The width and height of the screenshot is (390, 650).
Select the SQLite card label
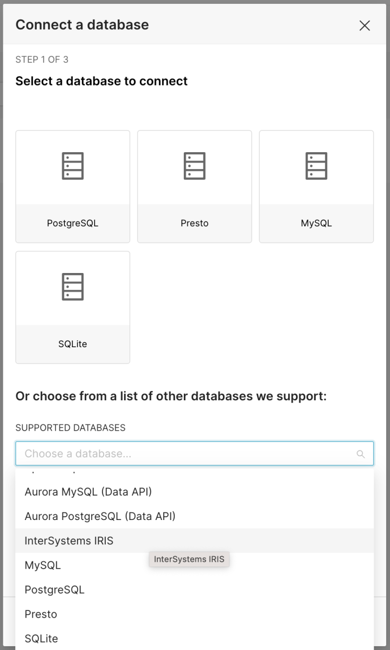(73, 344)
